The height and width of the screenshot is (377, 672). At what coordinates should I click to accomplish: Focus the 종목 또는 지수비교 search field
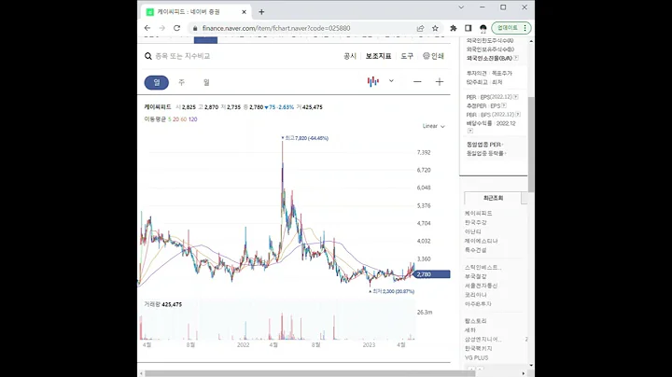pos(183,56)
